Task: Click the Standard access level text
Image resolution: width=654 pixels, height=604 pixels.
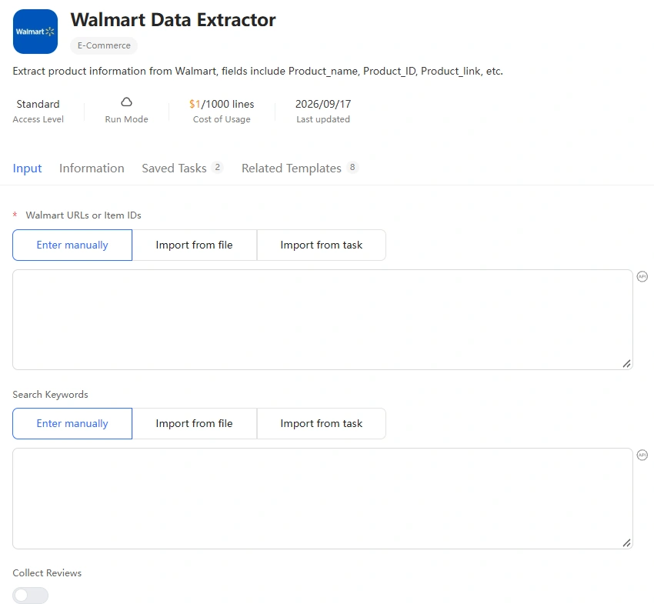Action: click(38, 104)
